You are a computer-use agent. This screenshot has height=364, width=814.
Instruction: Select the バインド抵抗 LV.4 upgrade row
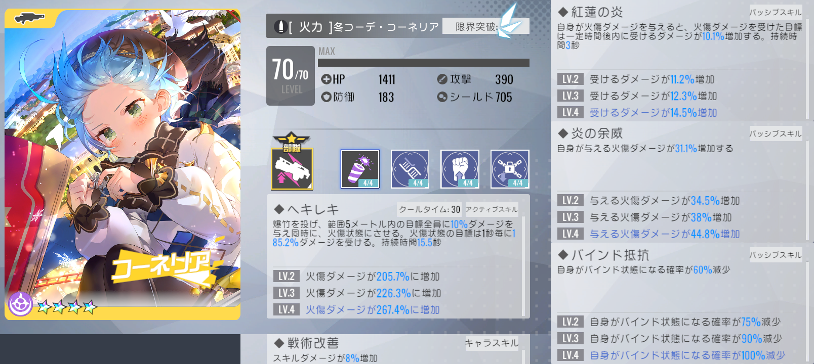(x=680, y=355)
